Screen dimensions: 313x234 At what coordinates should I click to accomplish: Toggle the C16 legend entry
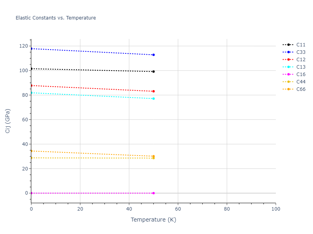tap(300, 74)
